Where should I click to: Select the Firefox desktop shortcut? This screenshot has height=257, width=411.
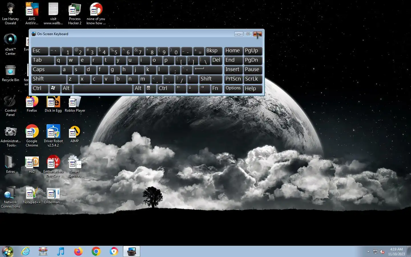[32, 104]
